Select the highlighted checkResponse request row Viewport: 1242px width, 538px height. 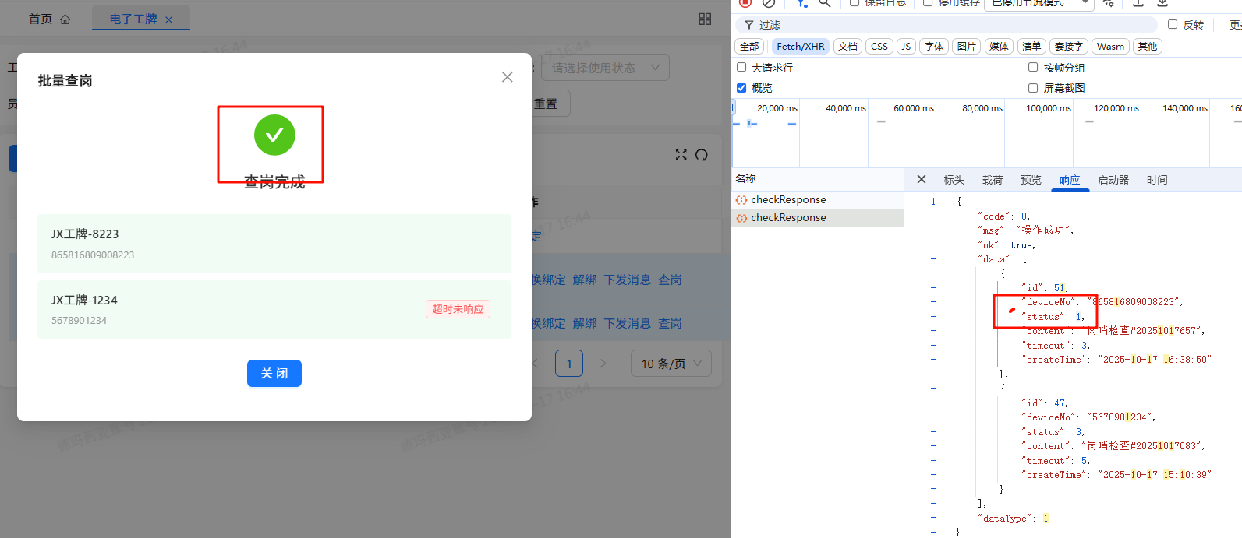pyautogui.click(x=817, y=218)
